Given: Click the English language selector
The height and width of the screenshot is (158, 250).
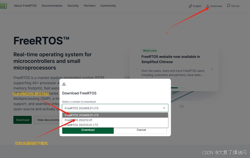Looking at the screenshot, I should pyautogui.click(x=195, y=6).
